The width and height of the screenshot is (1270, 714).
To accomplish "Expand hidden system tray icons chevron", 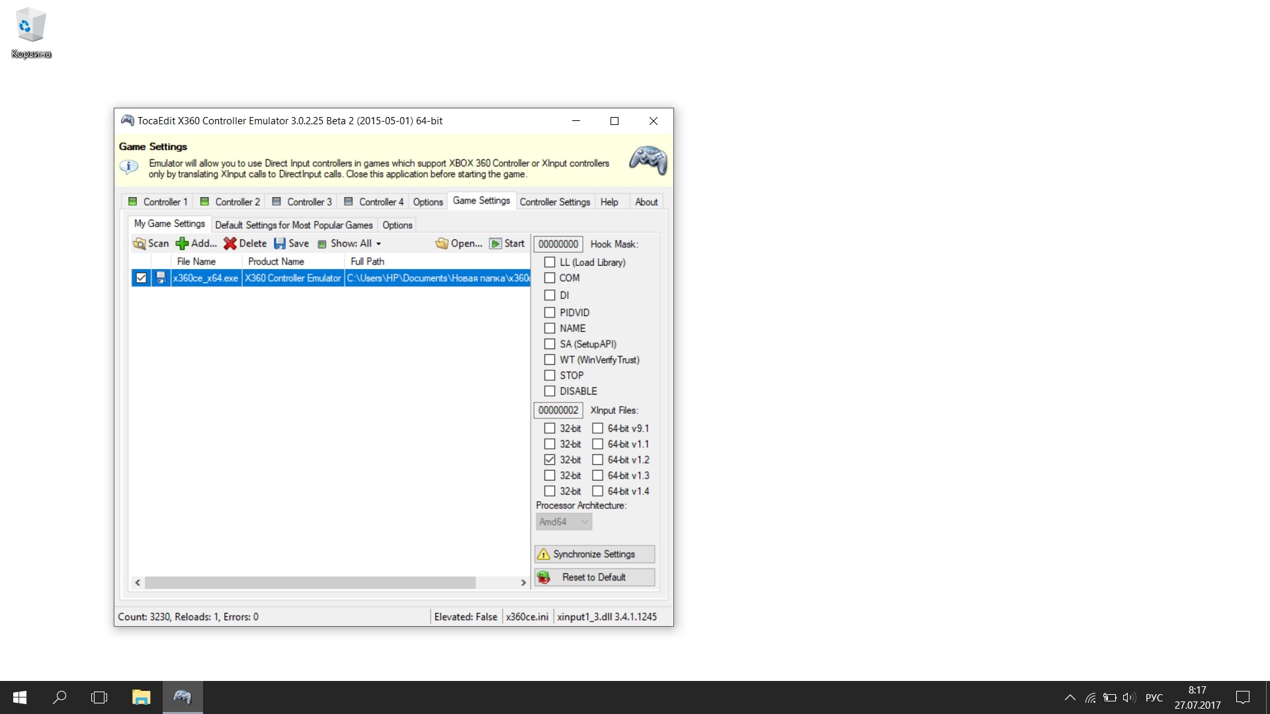I will [x=1070, y=697].
